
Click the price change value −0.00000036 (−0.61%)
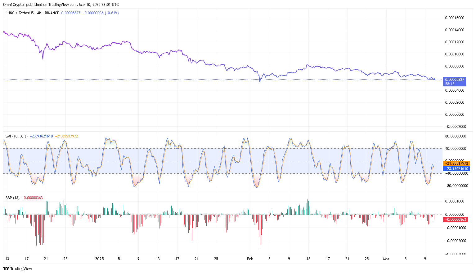(x=101, y=13)
